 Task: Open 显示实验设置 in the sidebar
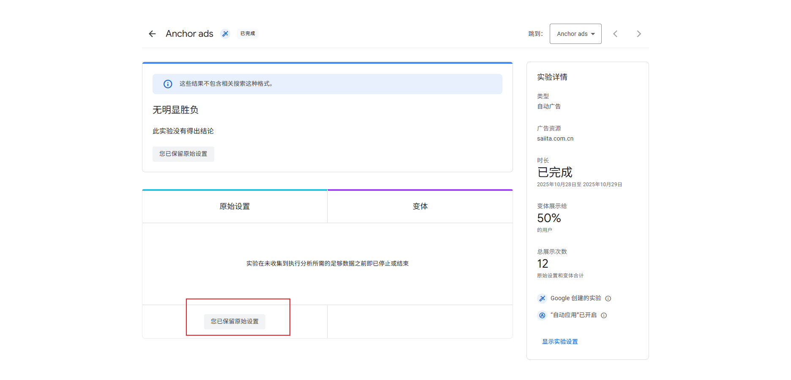point(559,342)
